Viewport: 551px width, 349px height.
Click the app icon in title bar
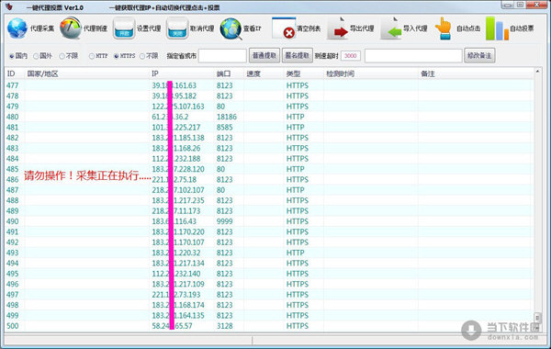tap(9, 6)
